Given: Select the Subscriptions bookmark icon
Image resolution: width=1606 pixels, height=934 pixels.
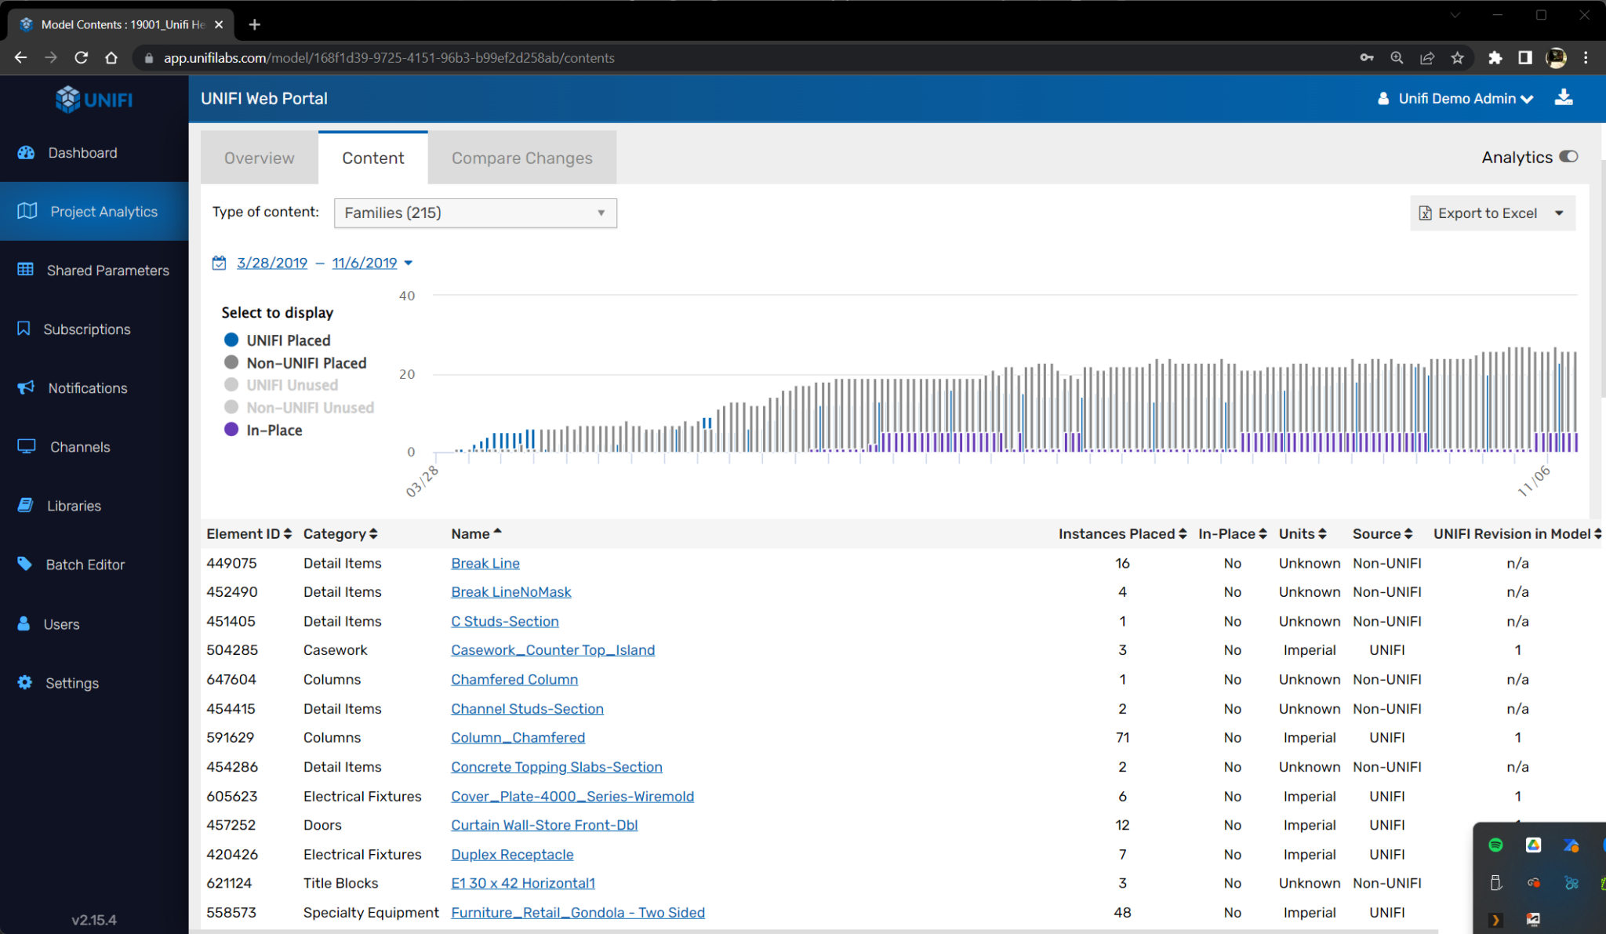Looking at the screenshot, I should [87, 329].
